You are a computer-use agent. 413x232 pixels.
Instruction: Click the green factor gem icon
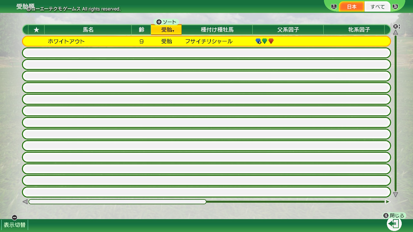[x=265, y=41]
